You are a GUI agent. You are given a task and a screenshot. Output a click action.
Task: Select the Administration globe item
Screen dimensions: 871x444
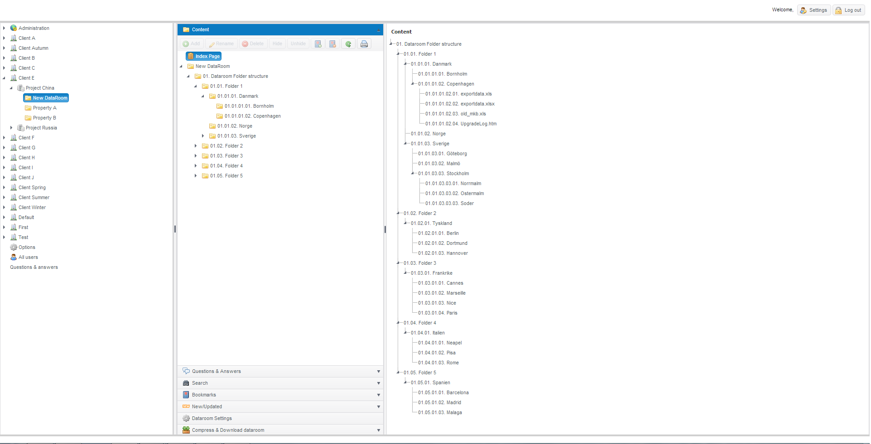[x=34, y=28]
